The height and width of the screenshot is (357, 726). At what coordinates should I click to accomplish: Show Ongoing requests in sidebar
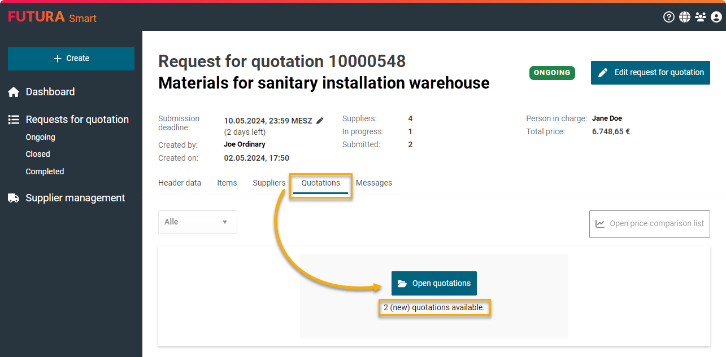41,137
